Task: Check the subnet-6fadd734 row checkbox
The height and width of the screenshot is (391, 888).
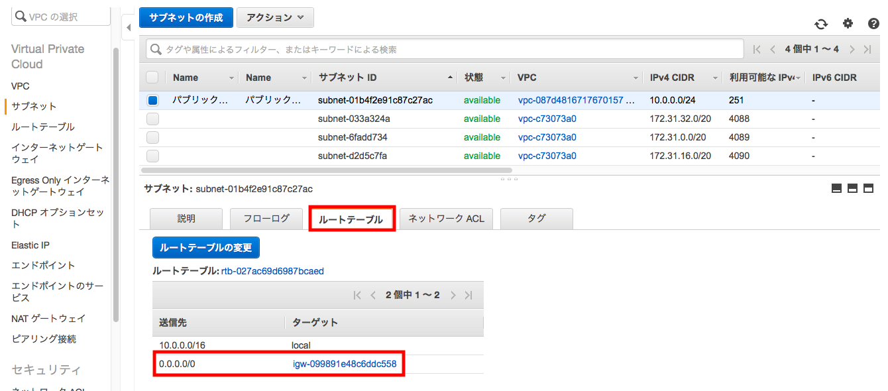Action: [x=152, y=138]
